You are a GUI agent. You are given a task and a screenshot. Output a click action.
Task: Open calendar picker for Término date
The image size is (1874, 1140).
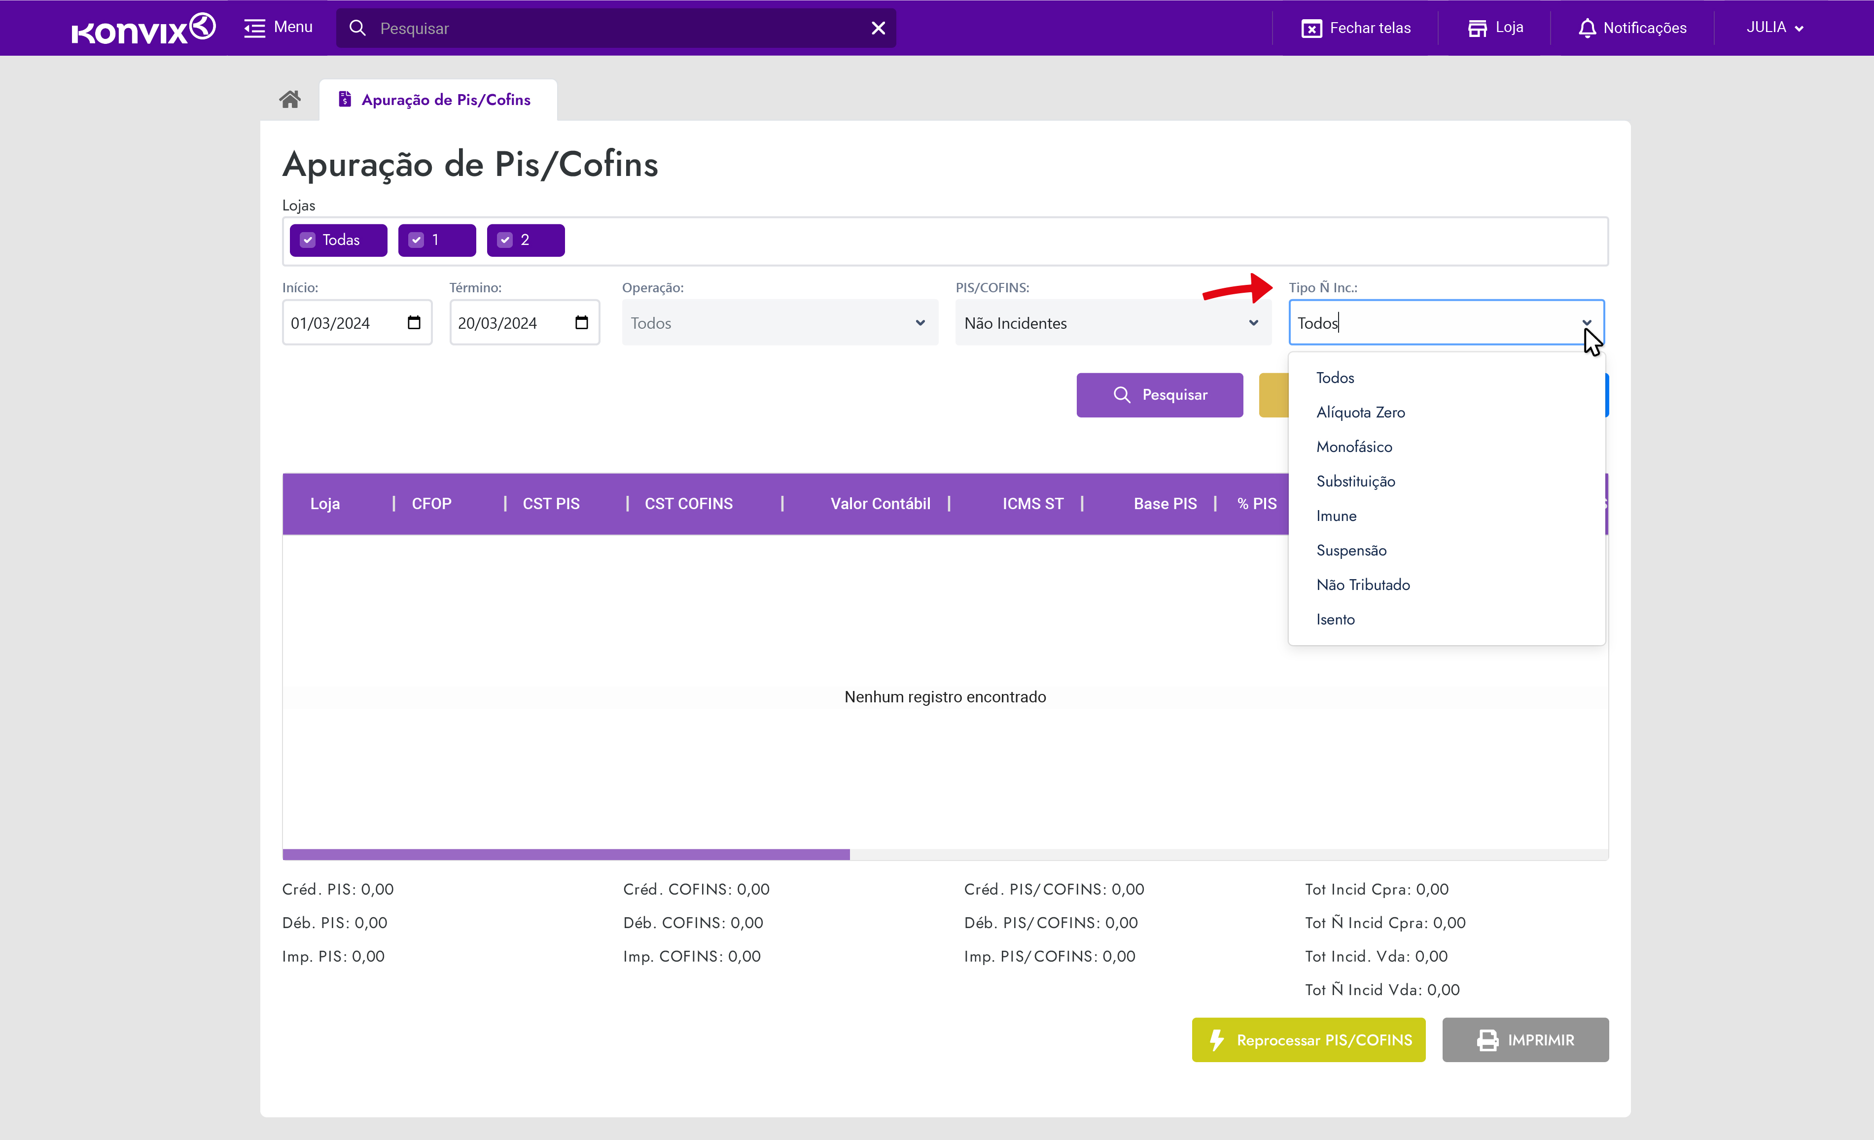tap(581, 322)
